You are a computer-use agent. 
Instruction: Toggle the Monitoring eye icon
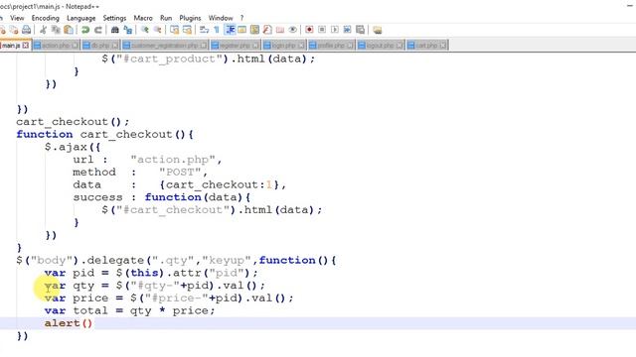(x=292, y=30)
